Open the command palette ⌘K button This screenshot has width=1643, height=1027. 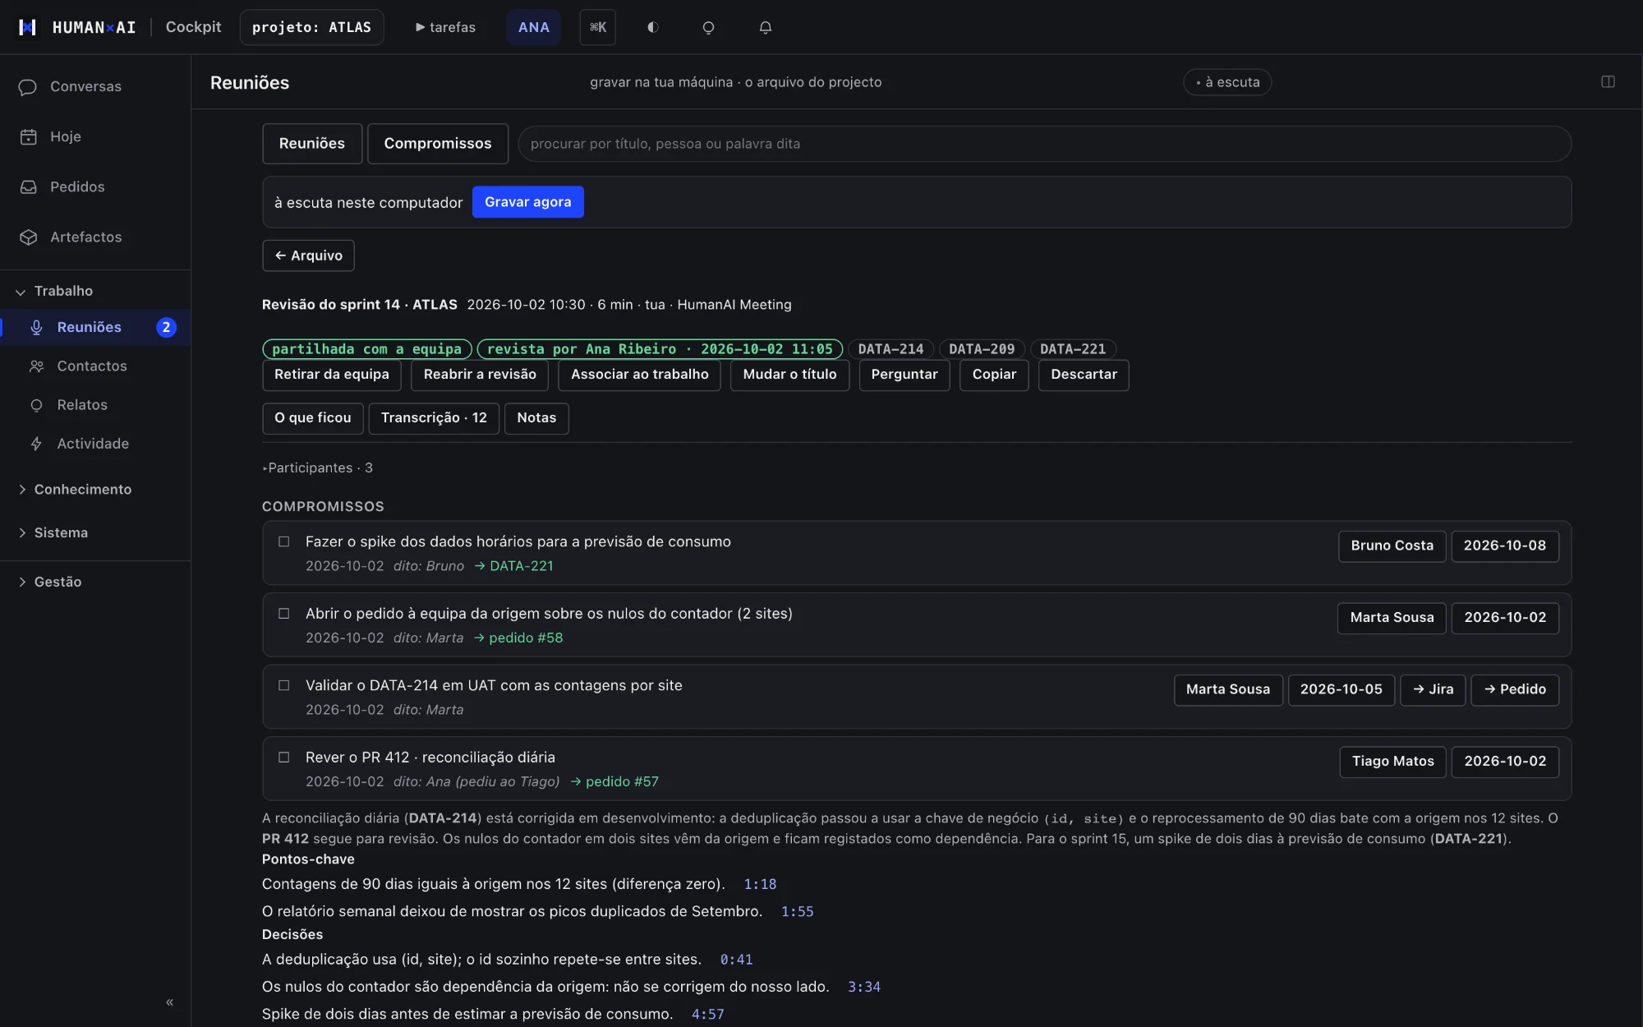tap(597, 27)
